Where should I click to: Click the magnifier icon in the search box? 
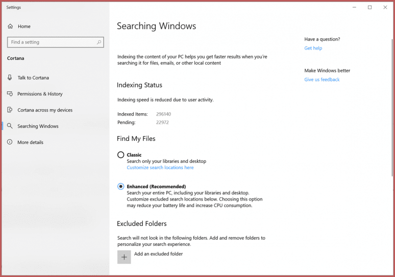click(99, 42)
